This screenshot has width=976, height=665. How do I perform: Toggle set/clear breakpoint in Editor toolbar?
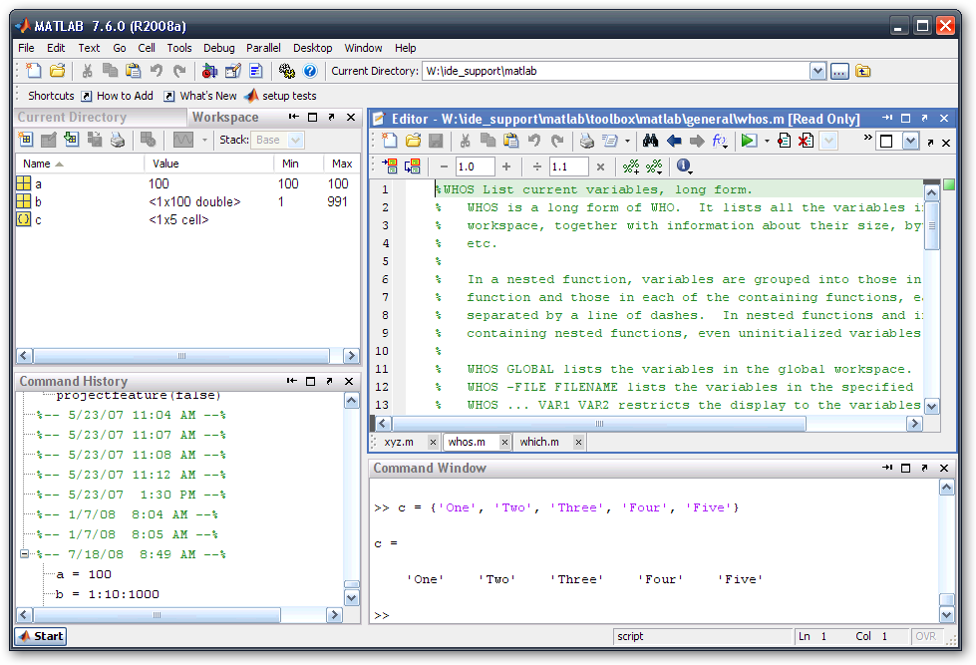[x=784, y=141]
